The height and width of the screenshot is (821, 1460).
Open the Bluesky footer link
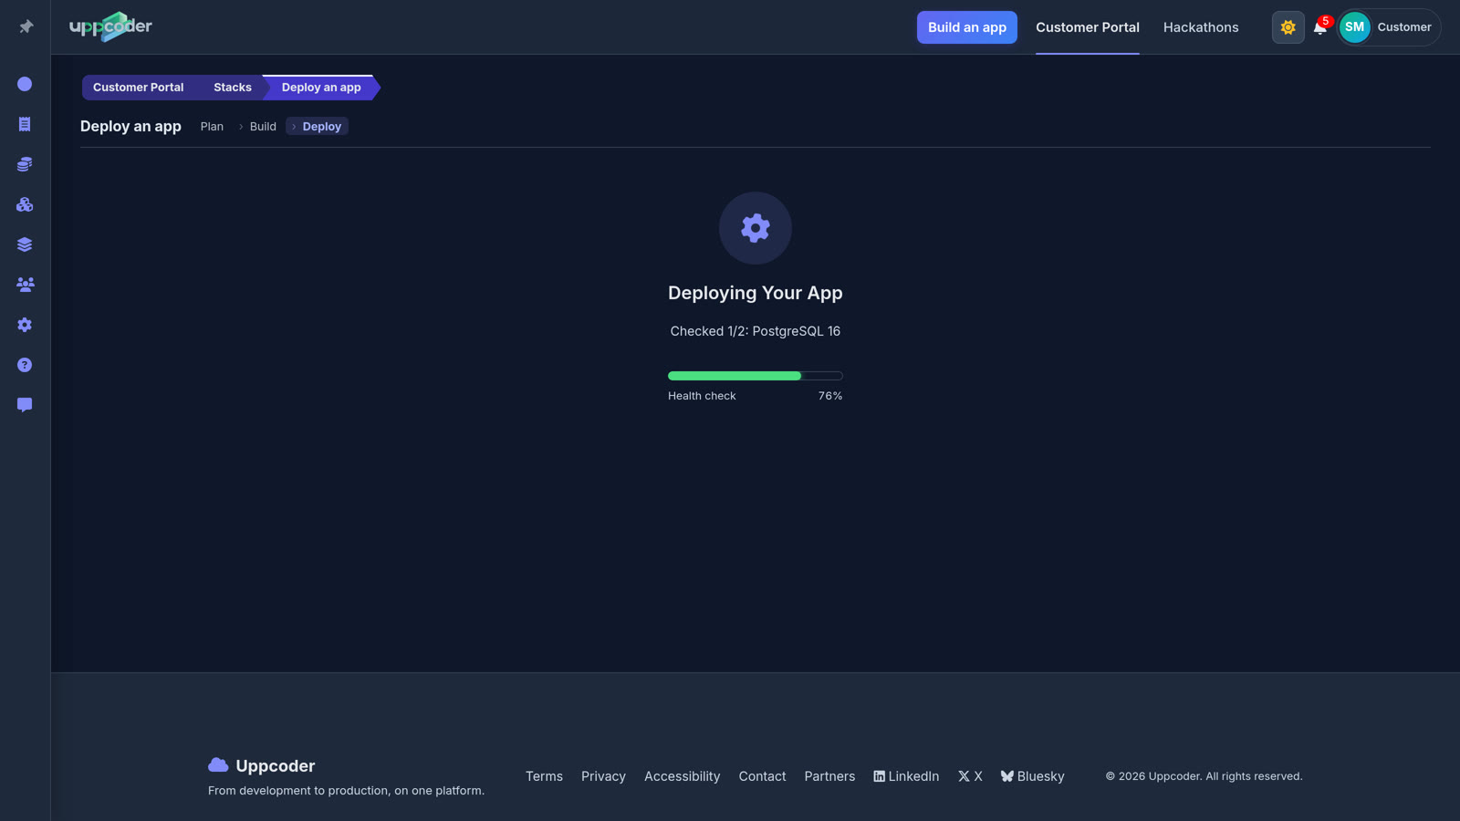pos(1032,776)
